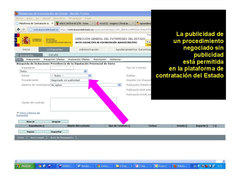The height and width of the screenshot is (180, 240).
Task: Open the Procedimiento dropdown
Action: pyautogui.click(x=89, y=80)
